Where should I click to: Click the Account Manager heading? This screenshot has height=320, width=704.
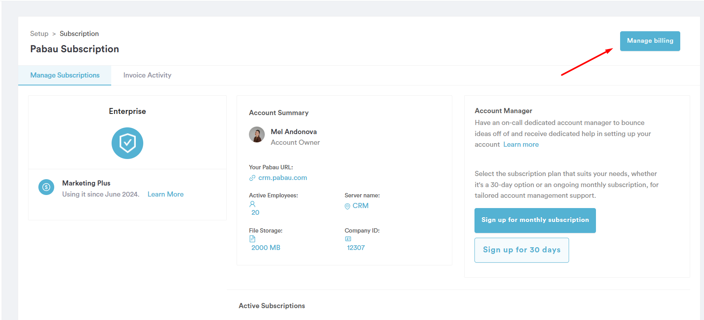(x=503, y=111)
